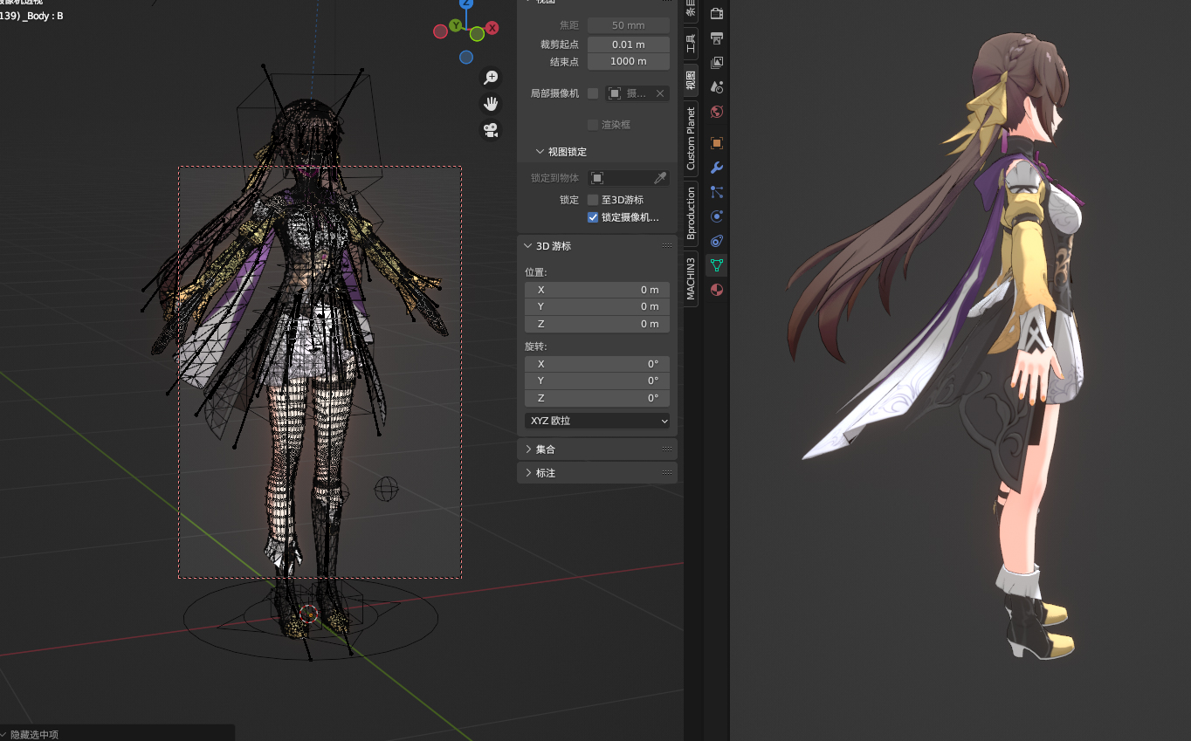
Task: Click the 裁剪起点 0.01 m field
Action: pyautogui.click(x=629, y=45)
